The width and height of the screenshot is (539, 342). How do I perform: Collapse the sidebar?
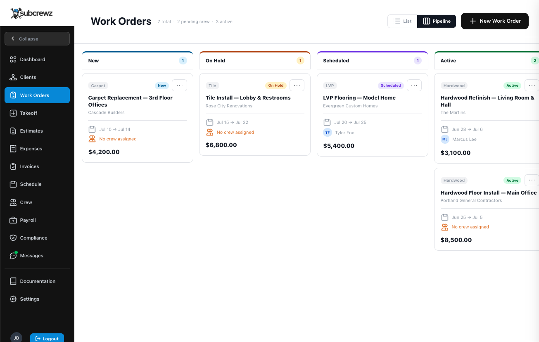tap(37, 39)
